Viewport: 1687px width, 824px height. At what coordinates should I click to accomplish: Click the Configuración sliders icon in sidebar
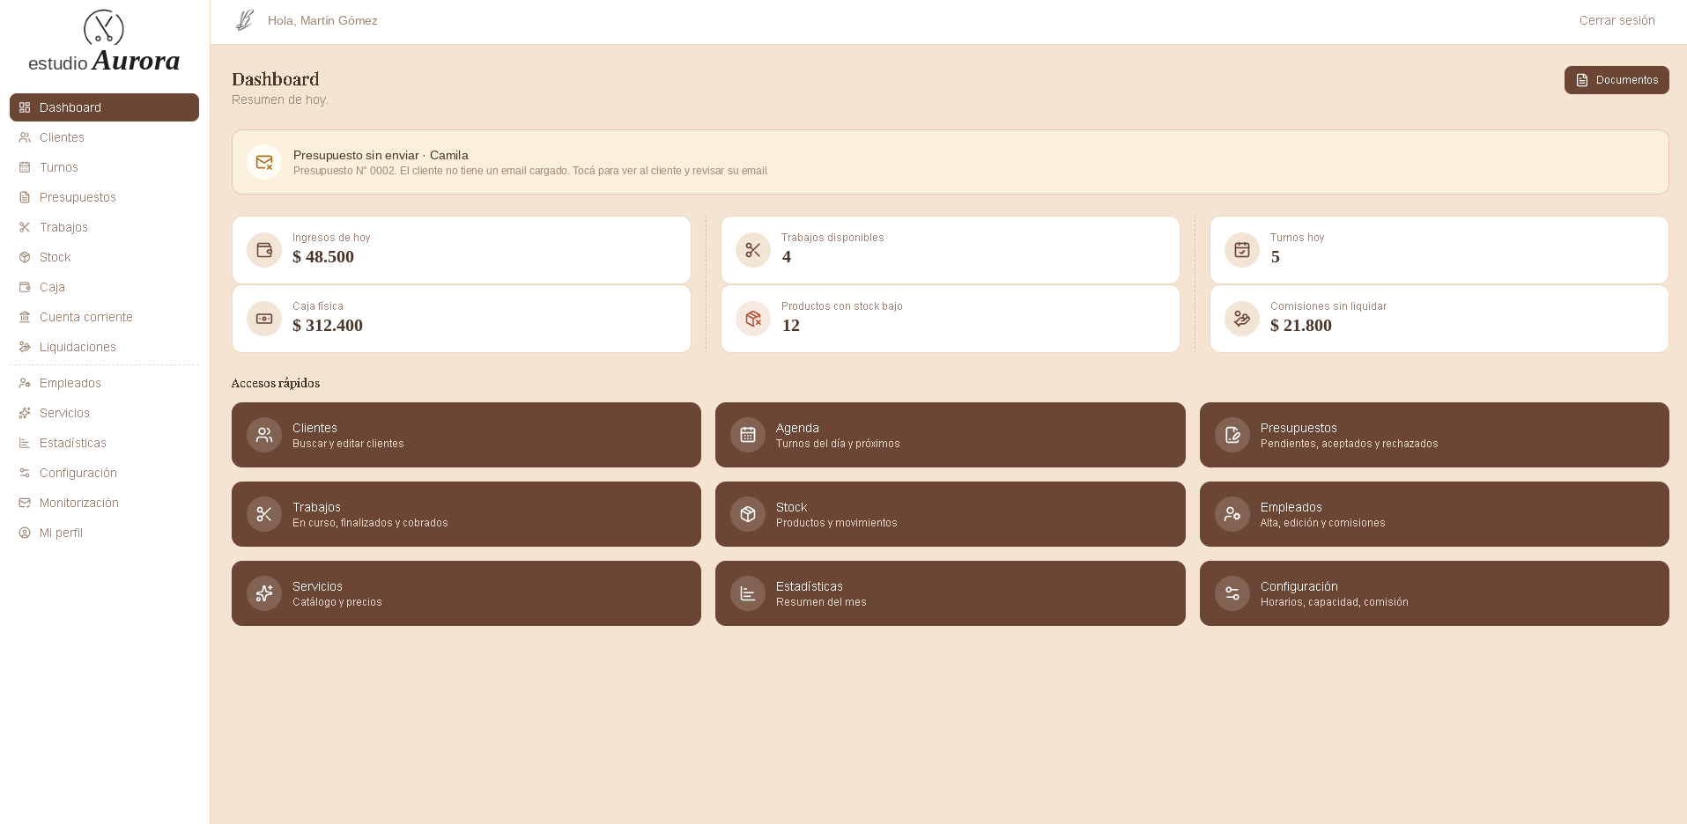[25, 473]
